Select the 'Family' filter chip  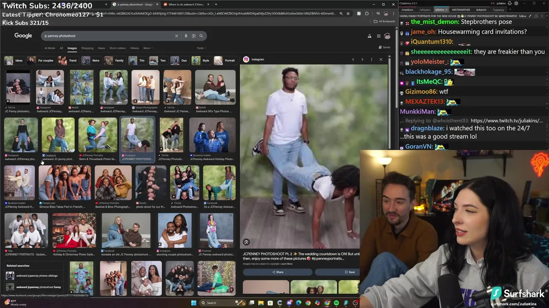point(115,60)
